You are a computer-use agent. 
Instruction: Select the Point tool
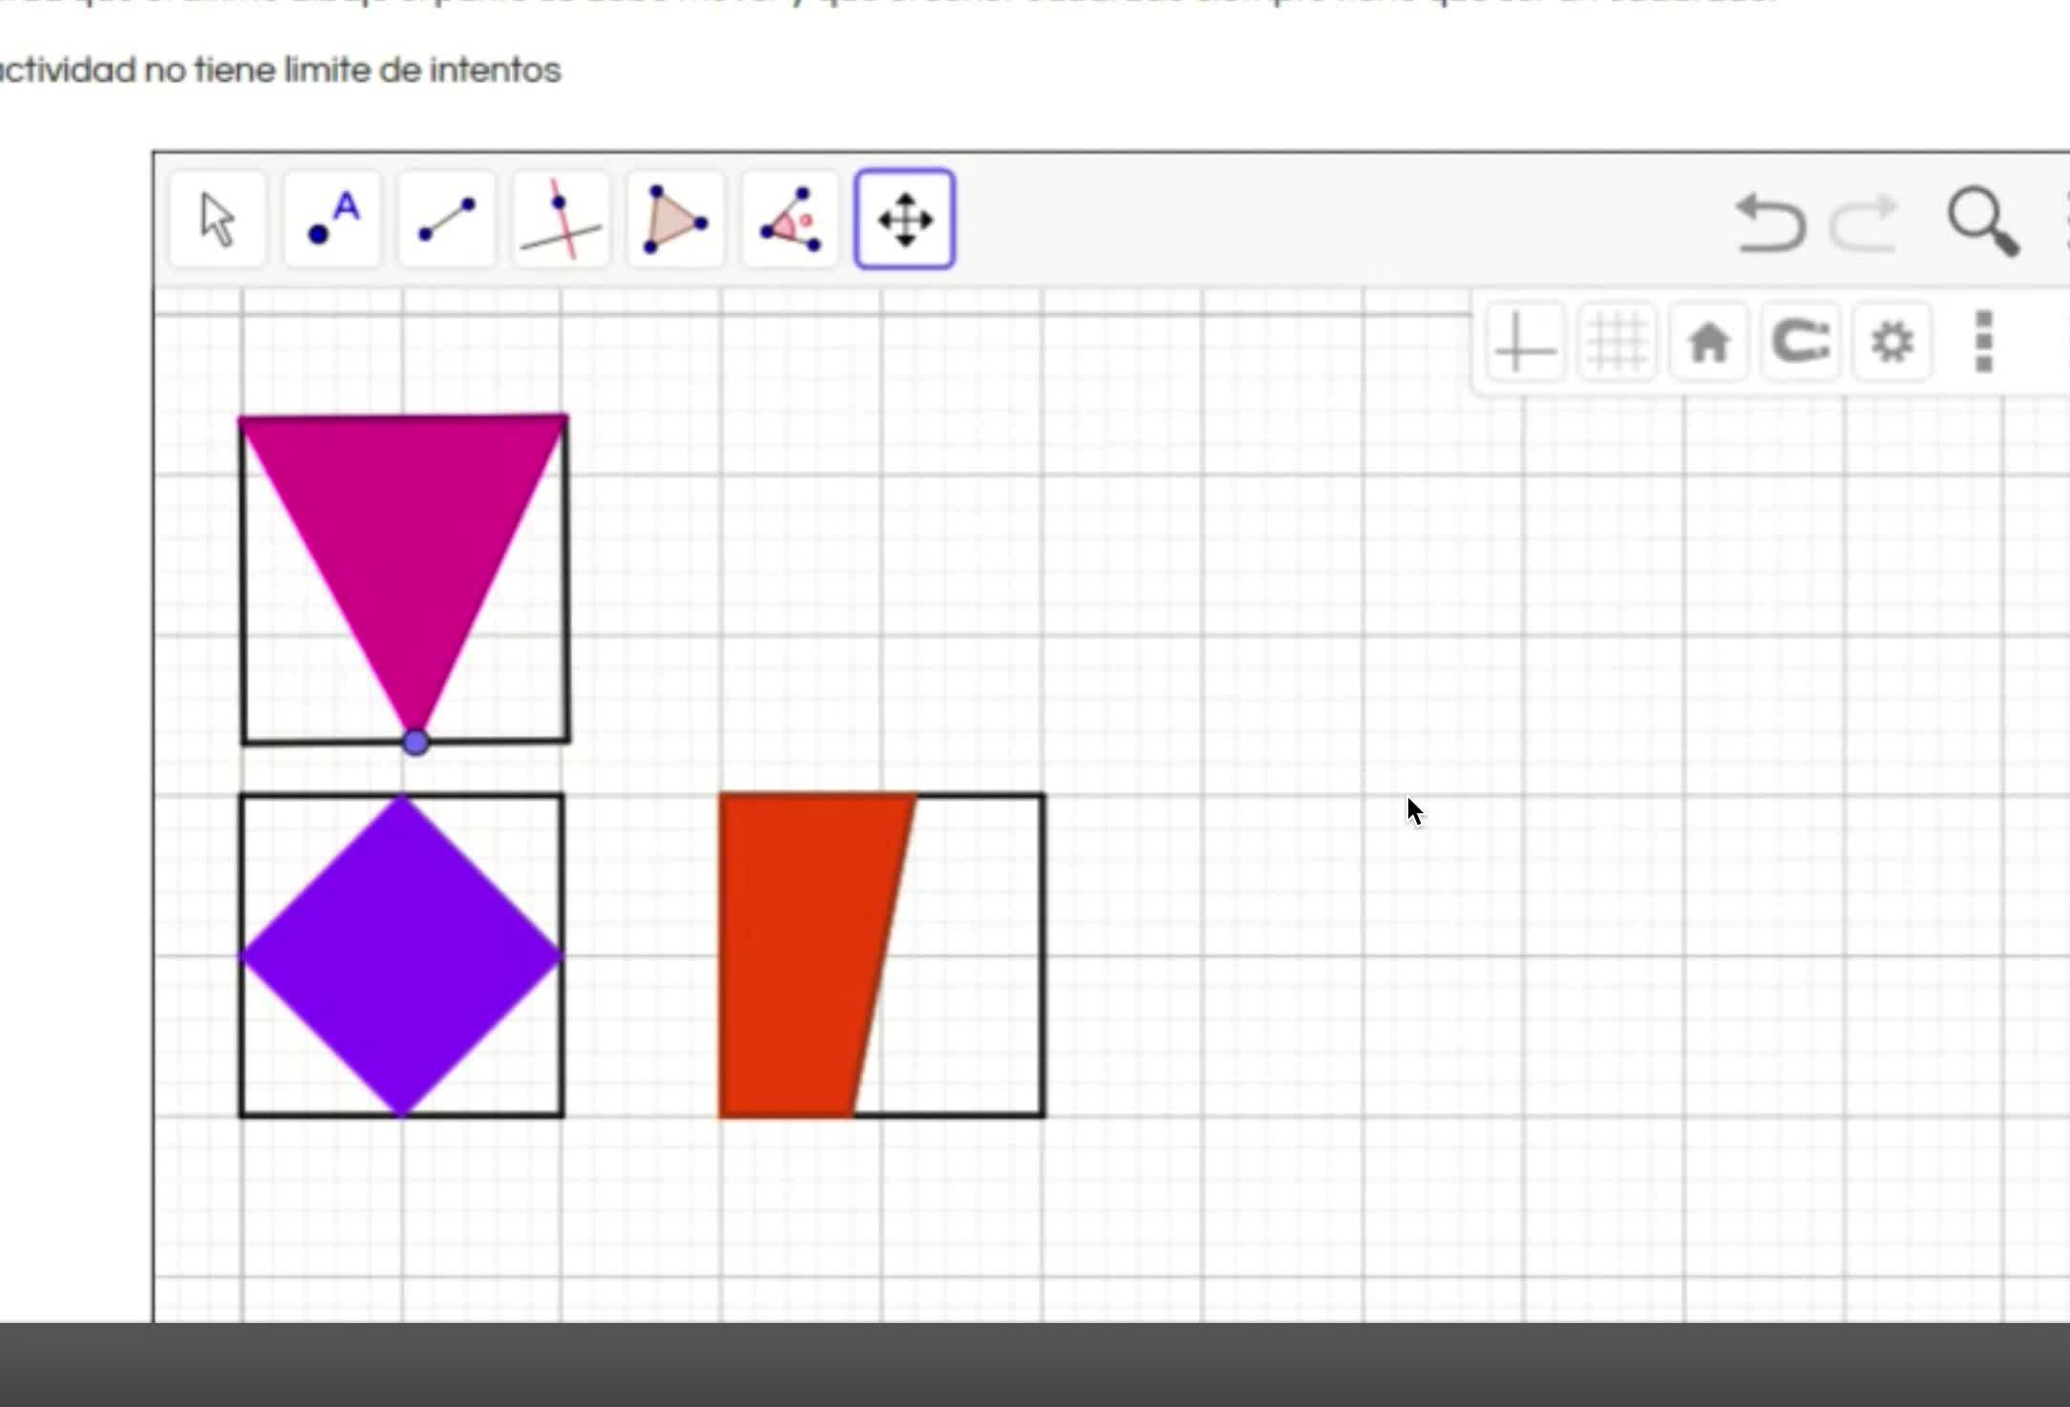(x=332, y=220)
